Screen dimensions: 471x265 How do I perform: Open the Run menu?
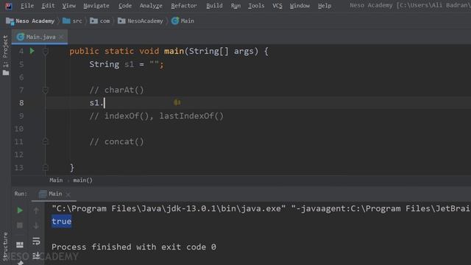(x=235, y=6)
